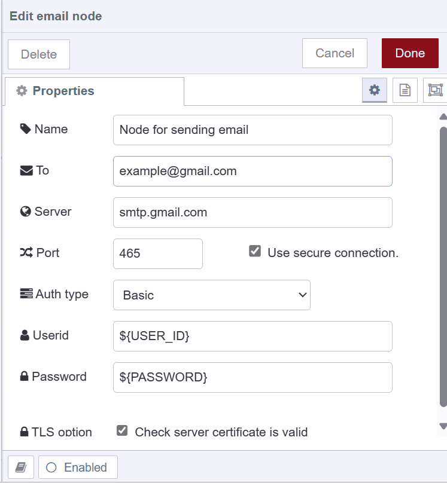Open the node Appearance settings icon

pos(435,90)
